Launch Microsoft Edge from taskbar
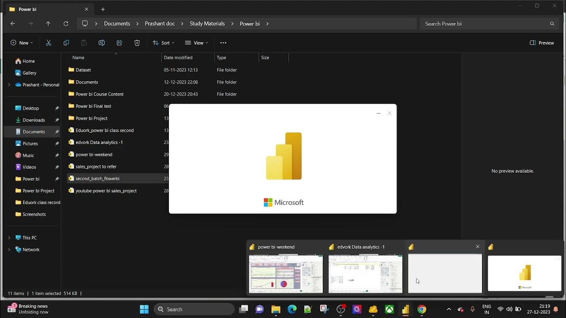 point(292,309)
